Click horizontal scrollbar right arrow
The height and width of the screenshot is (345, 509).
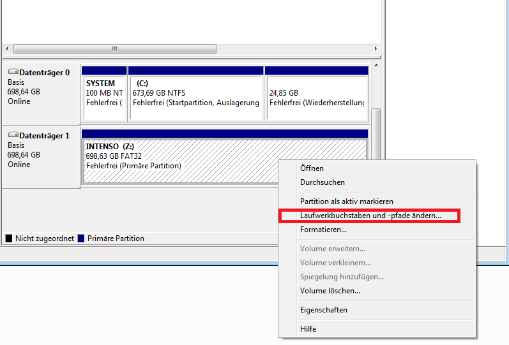pyautogui.click(x=376, y=48)
